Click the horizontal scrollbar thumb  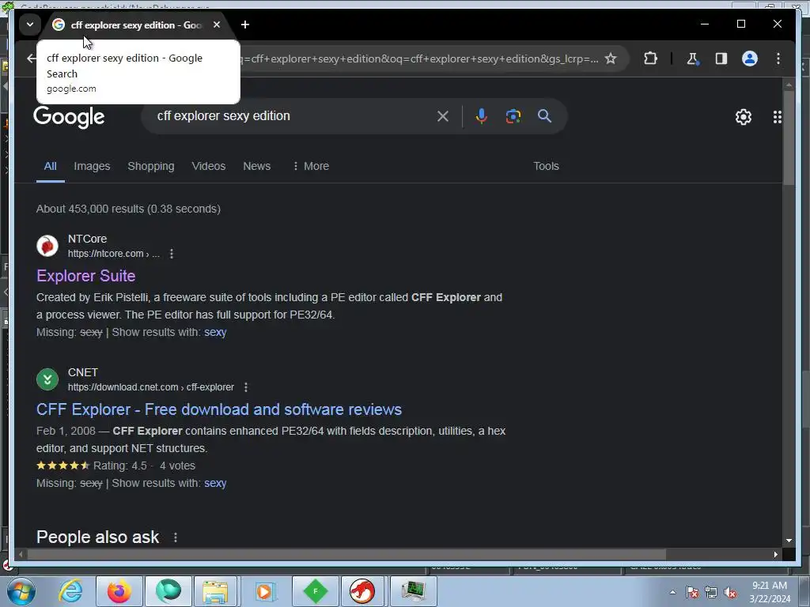point(346,554)
